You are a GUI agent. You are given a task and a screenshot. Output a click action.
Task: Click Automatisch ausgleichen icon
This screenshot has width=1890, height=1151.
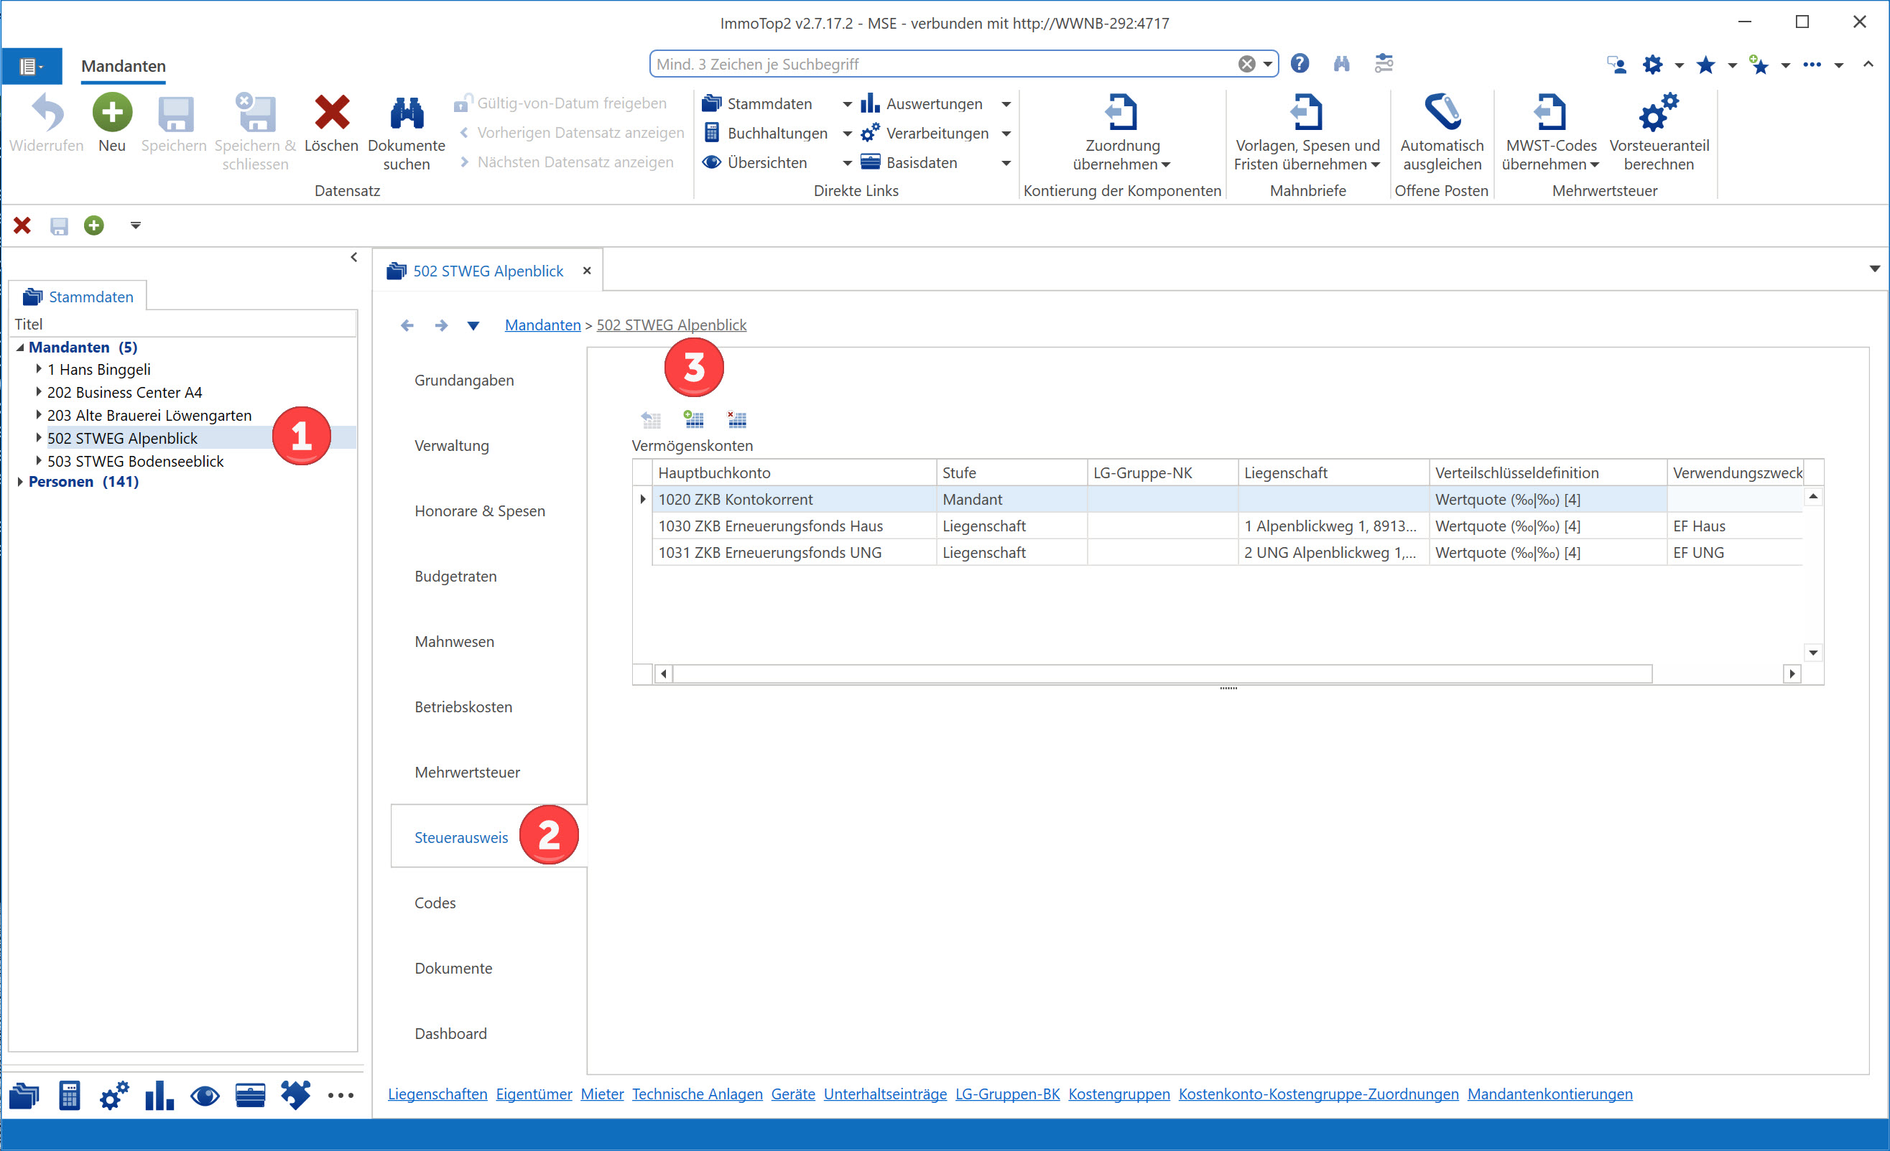(x=1441, y=113)
